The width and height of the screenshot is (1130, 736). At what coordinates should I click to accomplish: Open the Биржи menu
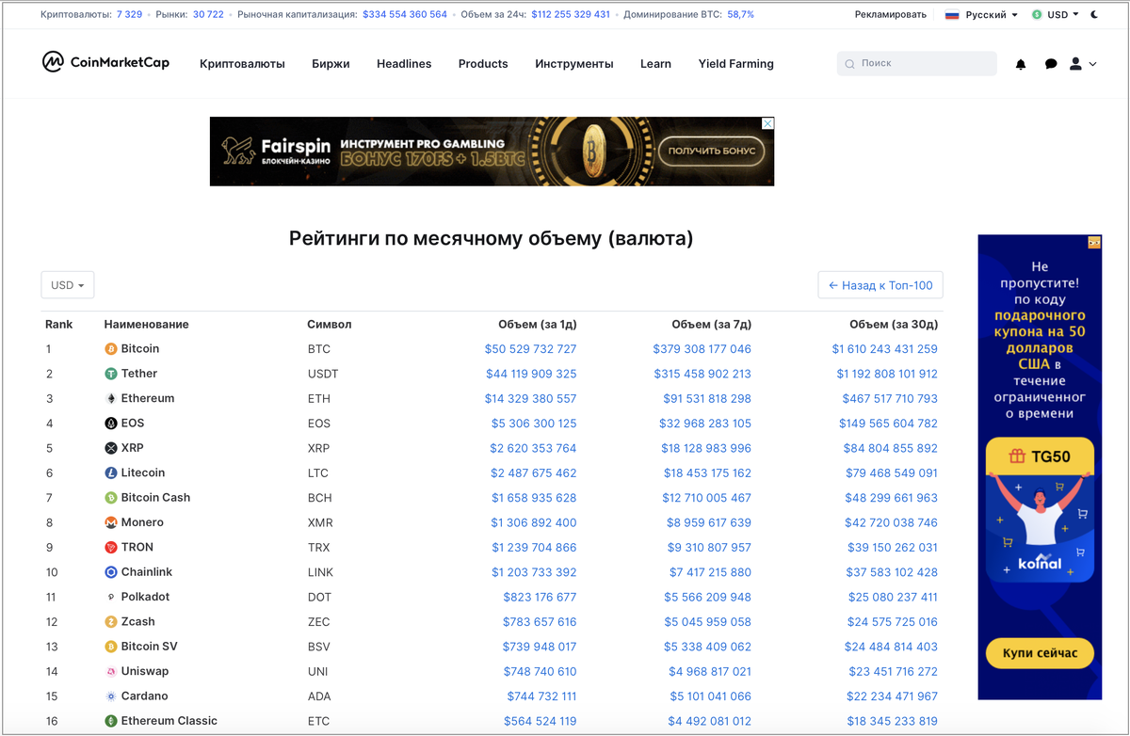click(331, 64)
